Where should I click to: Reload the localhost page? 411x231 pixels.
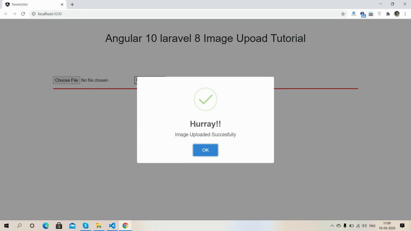(23, 14)
